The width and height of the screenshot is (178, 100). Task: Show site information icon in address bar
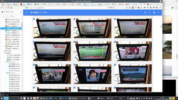[x=25, y=8]
